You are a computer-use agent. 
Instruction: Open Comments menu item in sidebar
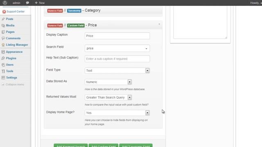pyautogui.click(x=13, y=38)
